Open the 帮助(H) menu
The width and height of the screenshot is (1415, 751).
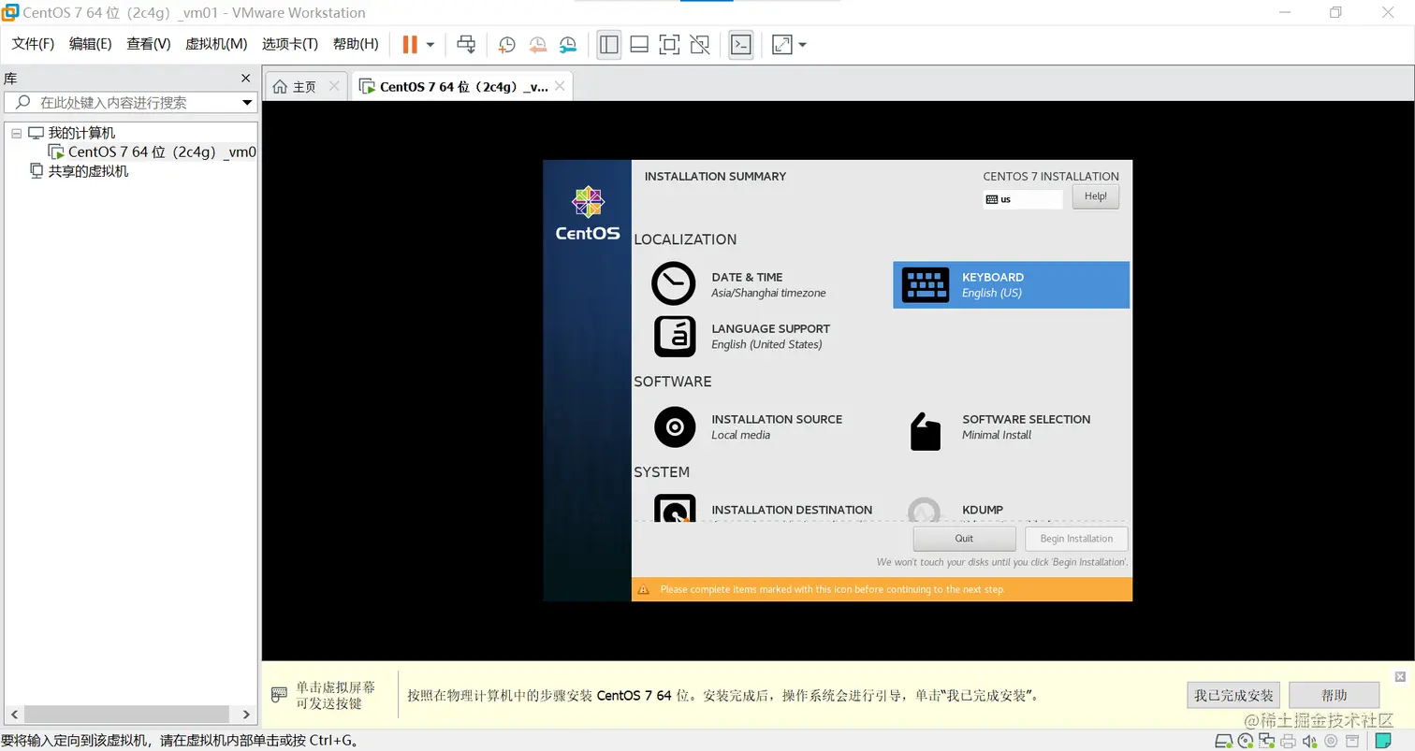pyautogui.click(x=356, y=44)
